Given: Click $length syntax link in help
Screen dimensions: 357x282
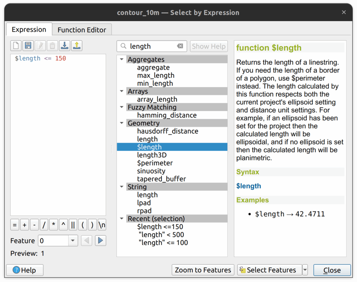Looking at the screenshot, I should [249, 186].
